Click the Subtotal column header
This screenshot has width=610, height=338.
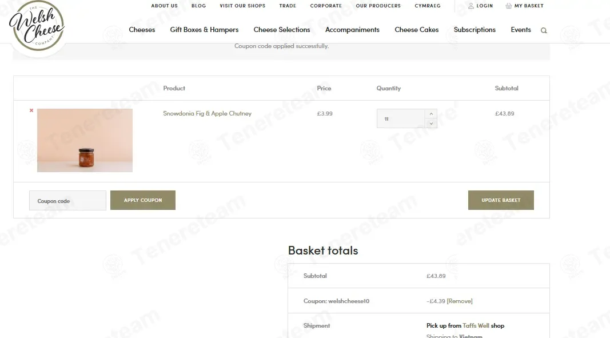click(506, 89)
